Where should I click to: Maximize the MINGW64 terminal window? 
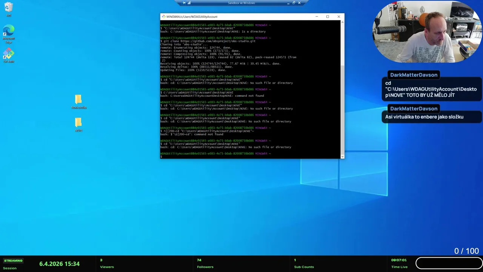tap(328, 17)
